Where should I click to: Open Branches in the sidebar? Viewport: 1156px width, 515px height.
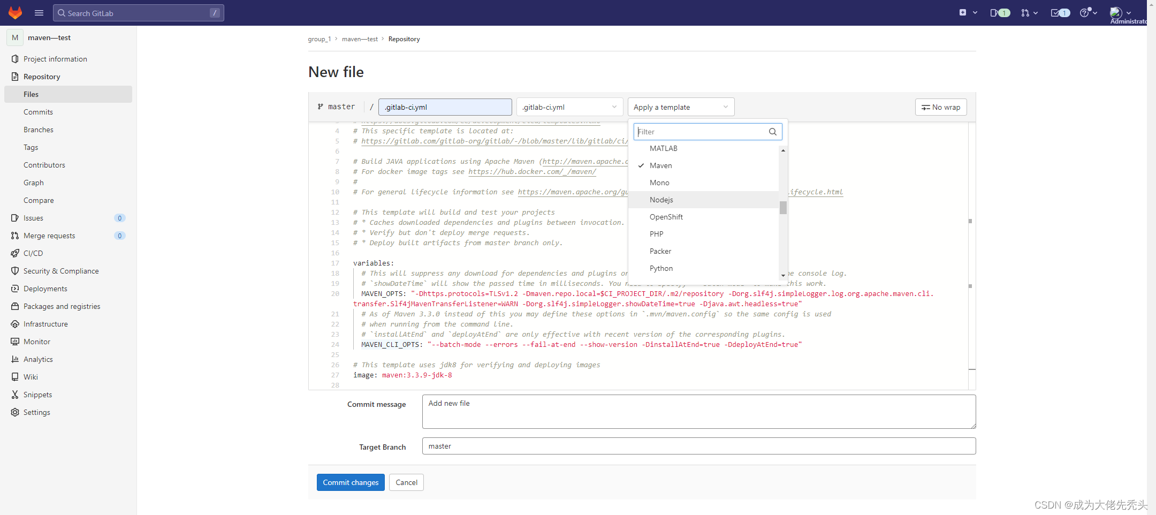click(x=68, y=130)
